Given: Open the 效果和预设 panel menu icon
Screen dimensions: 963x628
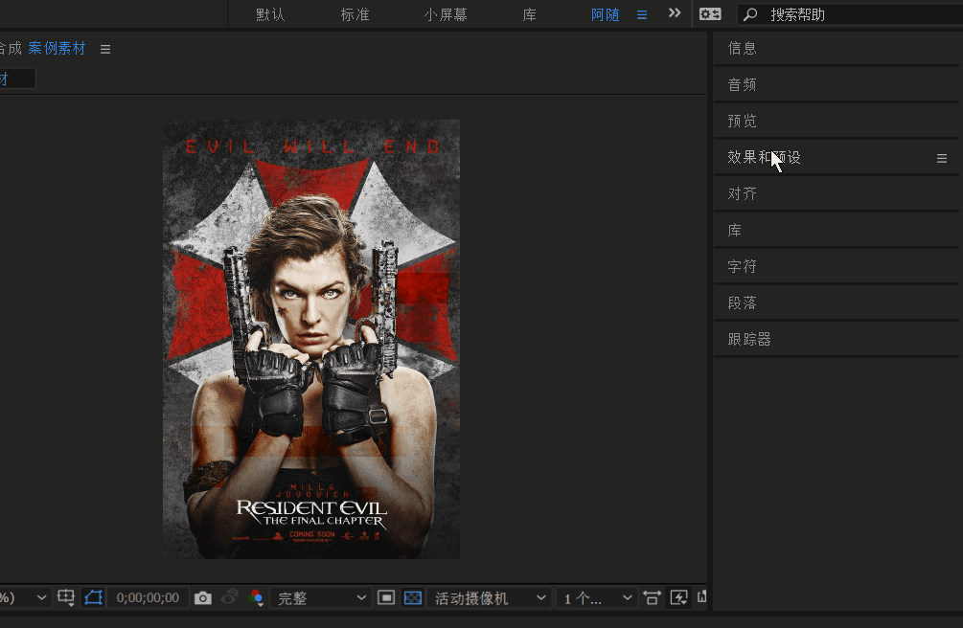Looking at the screenshot, I should (942, 158).
